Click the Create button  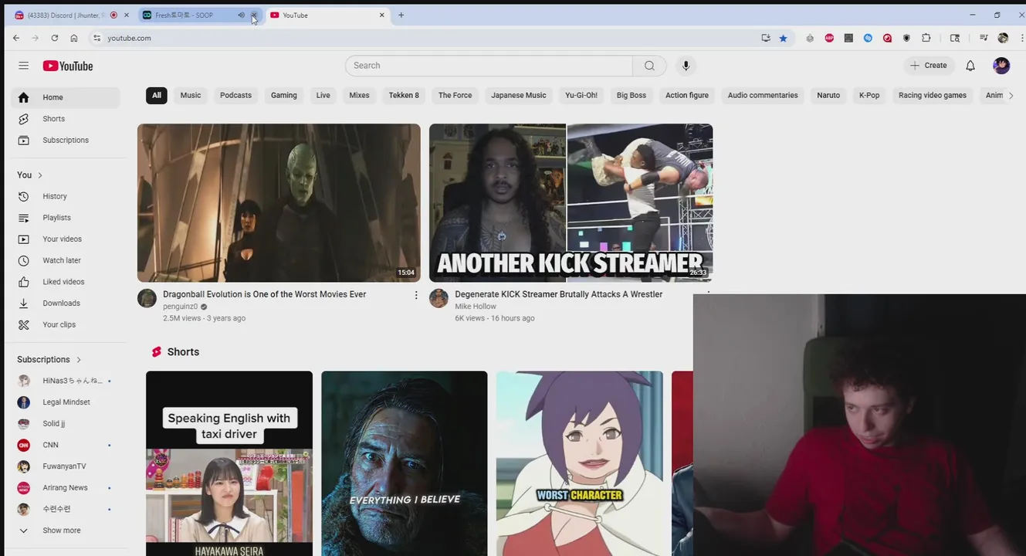pyautogui.click(x=929, y=66)
